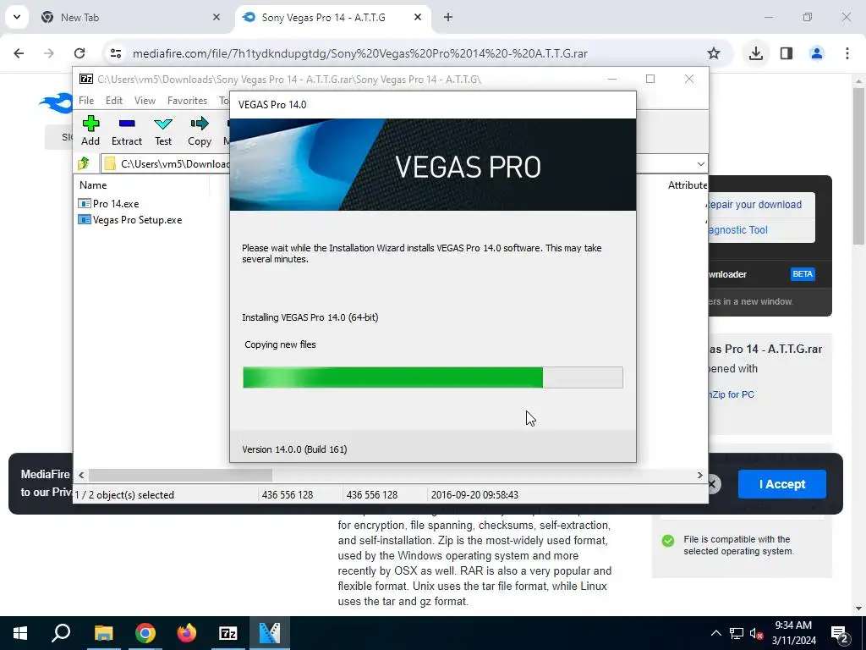The height and width of the screenshot is (650, 866).
Task: Sort the 7-Zip list by the Name column
Action: click(93, 185)
